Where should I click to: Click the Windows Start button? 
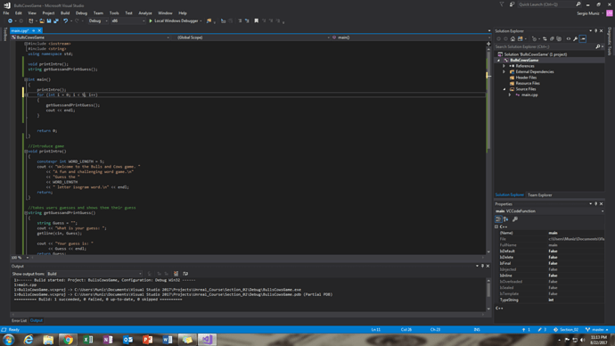(x=9, y=340)
